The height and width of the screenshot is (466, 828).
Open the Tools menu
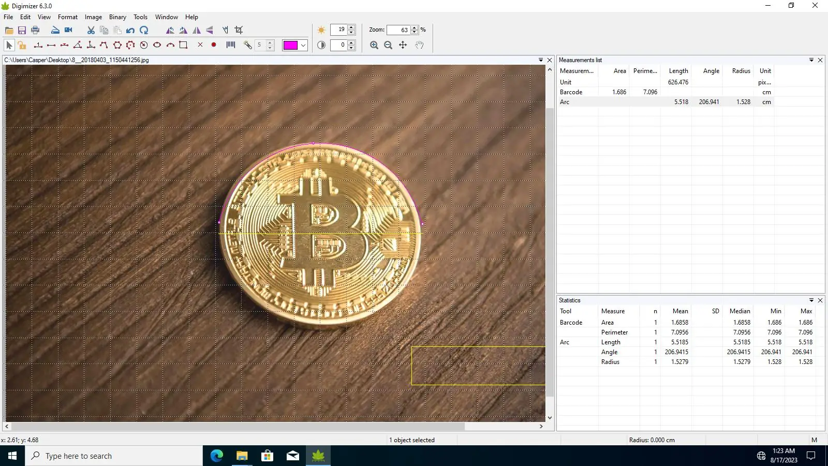click(140, 17)
